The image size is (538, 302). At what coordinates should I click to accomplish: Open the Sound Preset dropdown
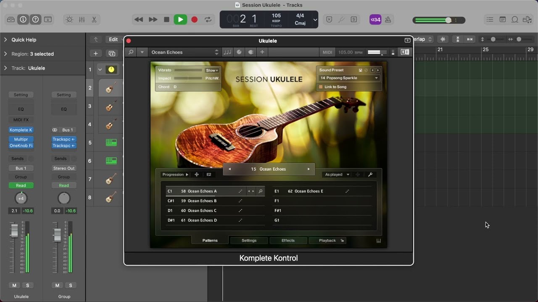pos(349,78)
